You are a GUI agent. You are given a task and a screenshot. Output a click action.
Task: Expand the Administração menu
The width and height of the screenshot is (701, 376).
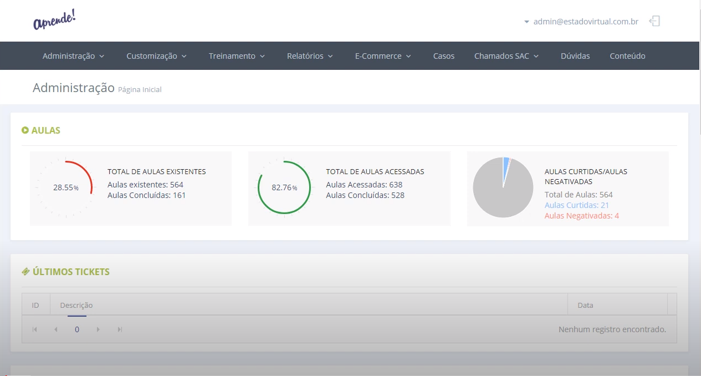[x=74, y=56]
